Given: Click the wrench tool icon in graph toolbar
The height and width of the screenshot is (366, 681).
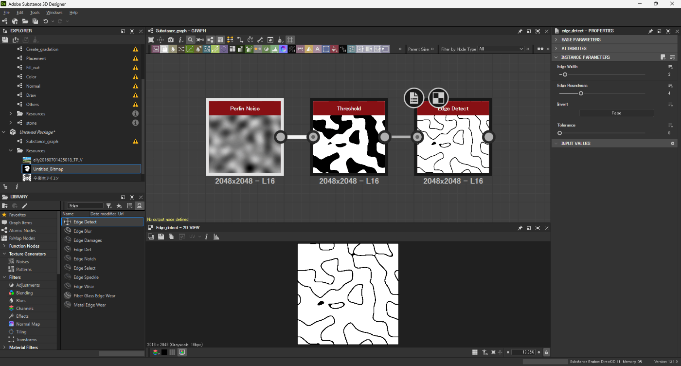Looking at the screenshot, I should coord(260,40).
